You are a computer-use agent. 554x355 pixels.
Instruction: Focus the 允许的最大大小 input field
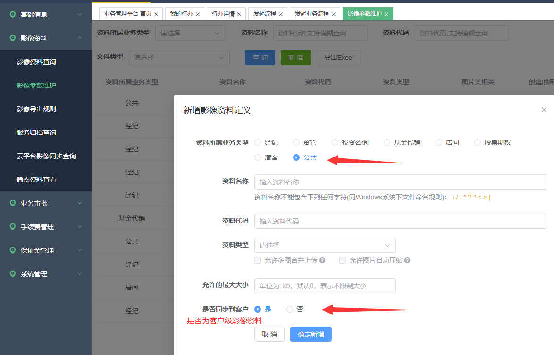pyautogui.click(x=325, y=286)
